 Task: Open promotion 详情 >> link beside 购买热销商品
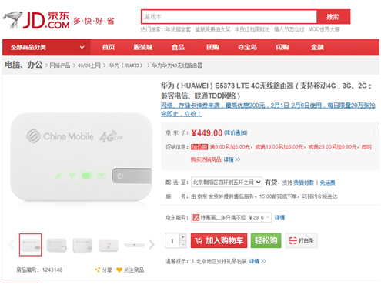point(232,159)
